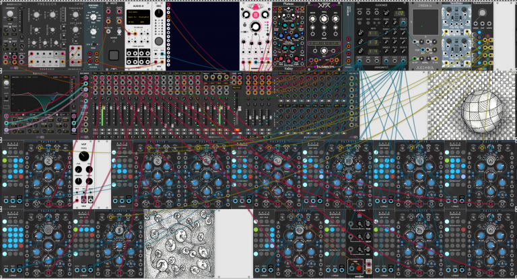
Task: Adjust Gain knob on teal monitoring module
Action: coord(94,32)
